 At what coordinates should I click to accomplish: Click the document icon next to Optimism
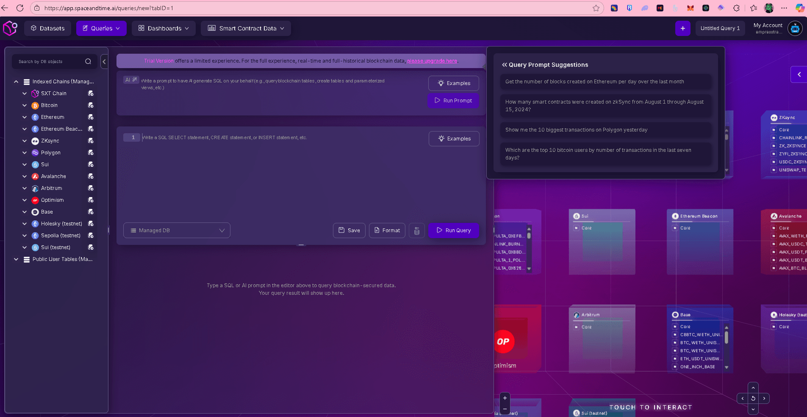tap(91, 200)
